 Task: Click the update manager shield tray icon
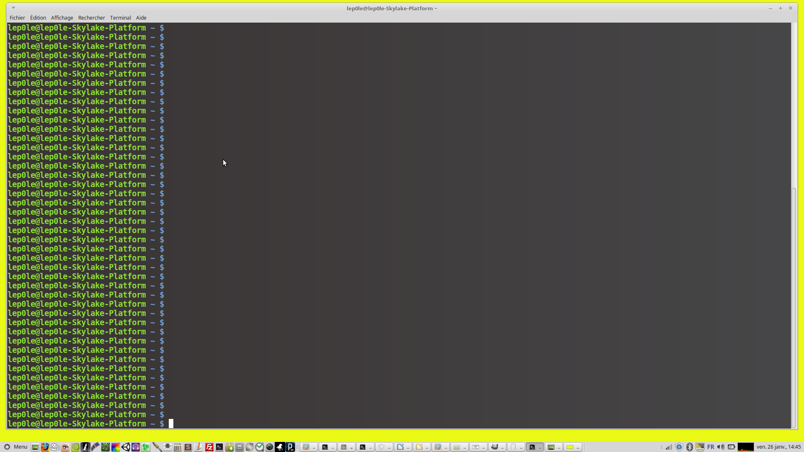point(679,447)
